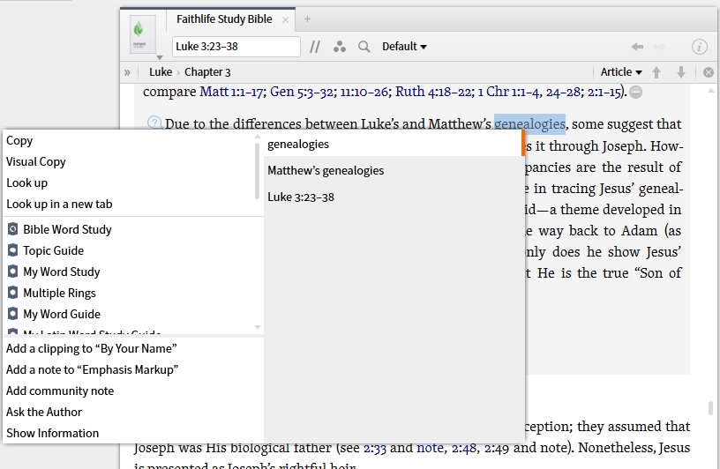Choose Add community note

click(x=60, y=391)
